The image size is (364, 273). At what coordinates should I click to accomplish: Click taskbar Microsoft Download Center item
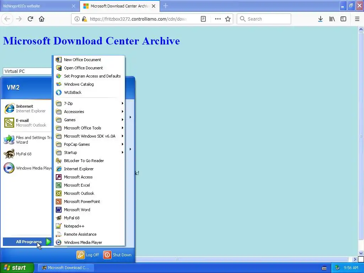coord(66,268)
